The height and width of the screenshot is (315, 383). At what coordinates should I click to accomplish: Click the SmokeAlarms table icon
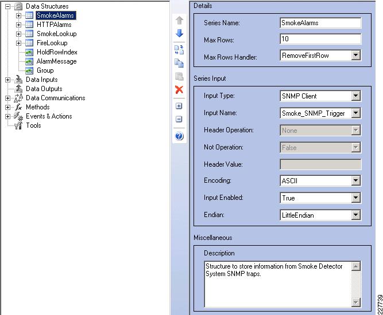29,15
